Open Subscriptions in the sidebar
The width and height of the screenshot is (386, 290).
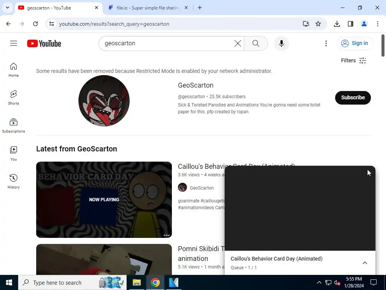(x=14, y=125)
